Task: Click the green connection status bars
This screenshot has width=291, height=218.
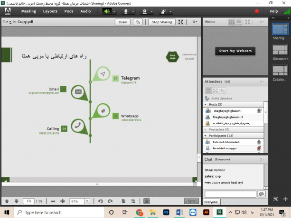Action: click(287, 11)
